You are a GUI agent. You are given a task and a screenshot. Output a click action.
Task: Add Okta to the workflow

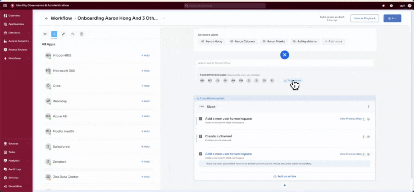pos(145,86)
